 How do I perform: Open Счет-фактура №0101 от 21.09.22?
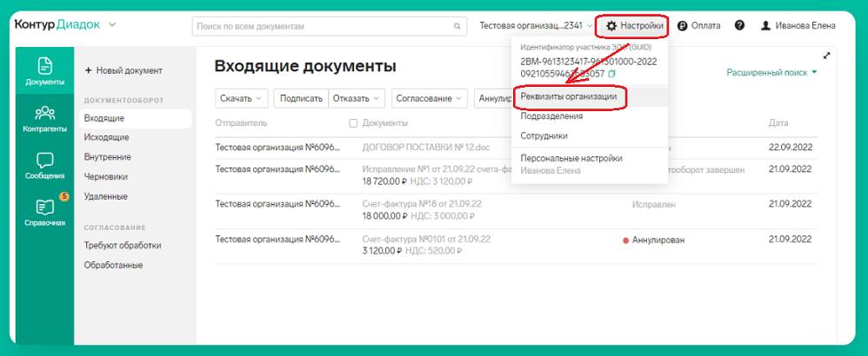(x=426, y=240)
